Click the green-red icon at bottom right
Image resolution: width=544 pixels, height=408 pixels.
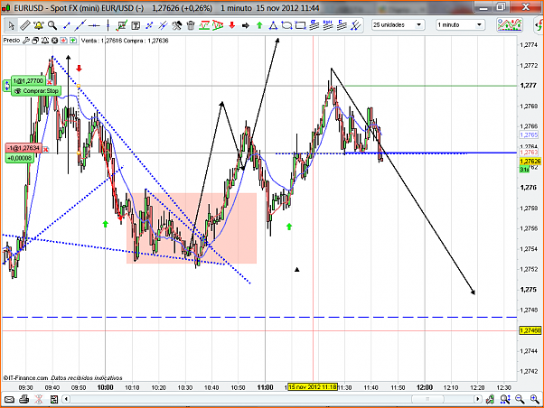490,399
